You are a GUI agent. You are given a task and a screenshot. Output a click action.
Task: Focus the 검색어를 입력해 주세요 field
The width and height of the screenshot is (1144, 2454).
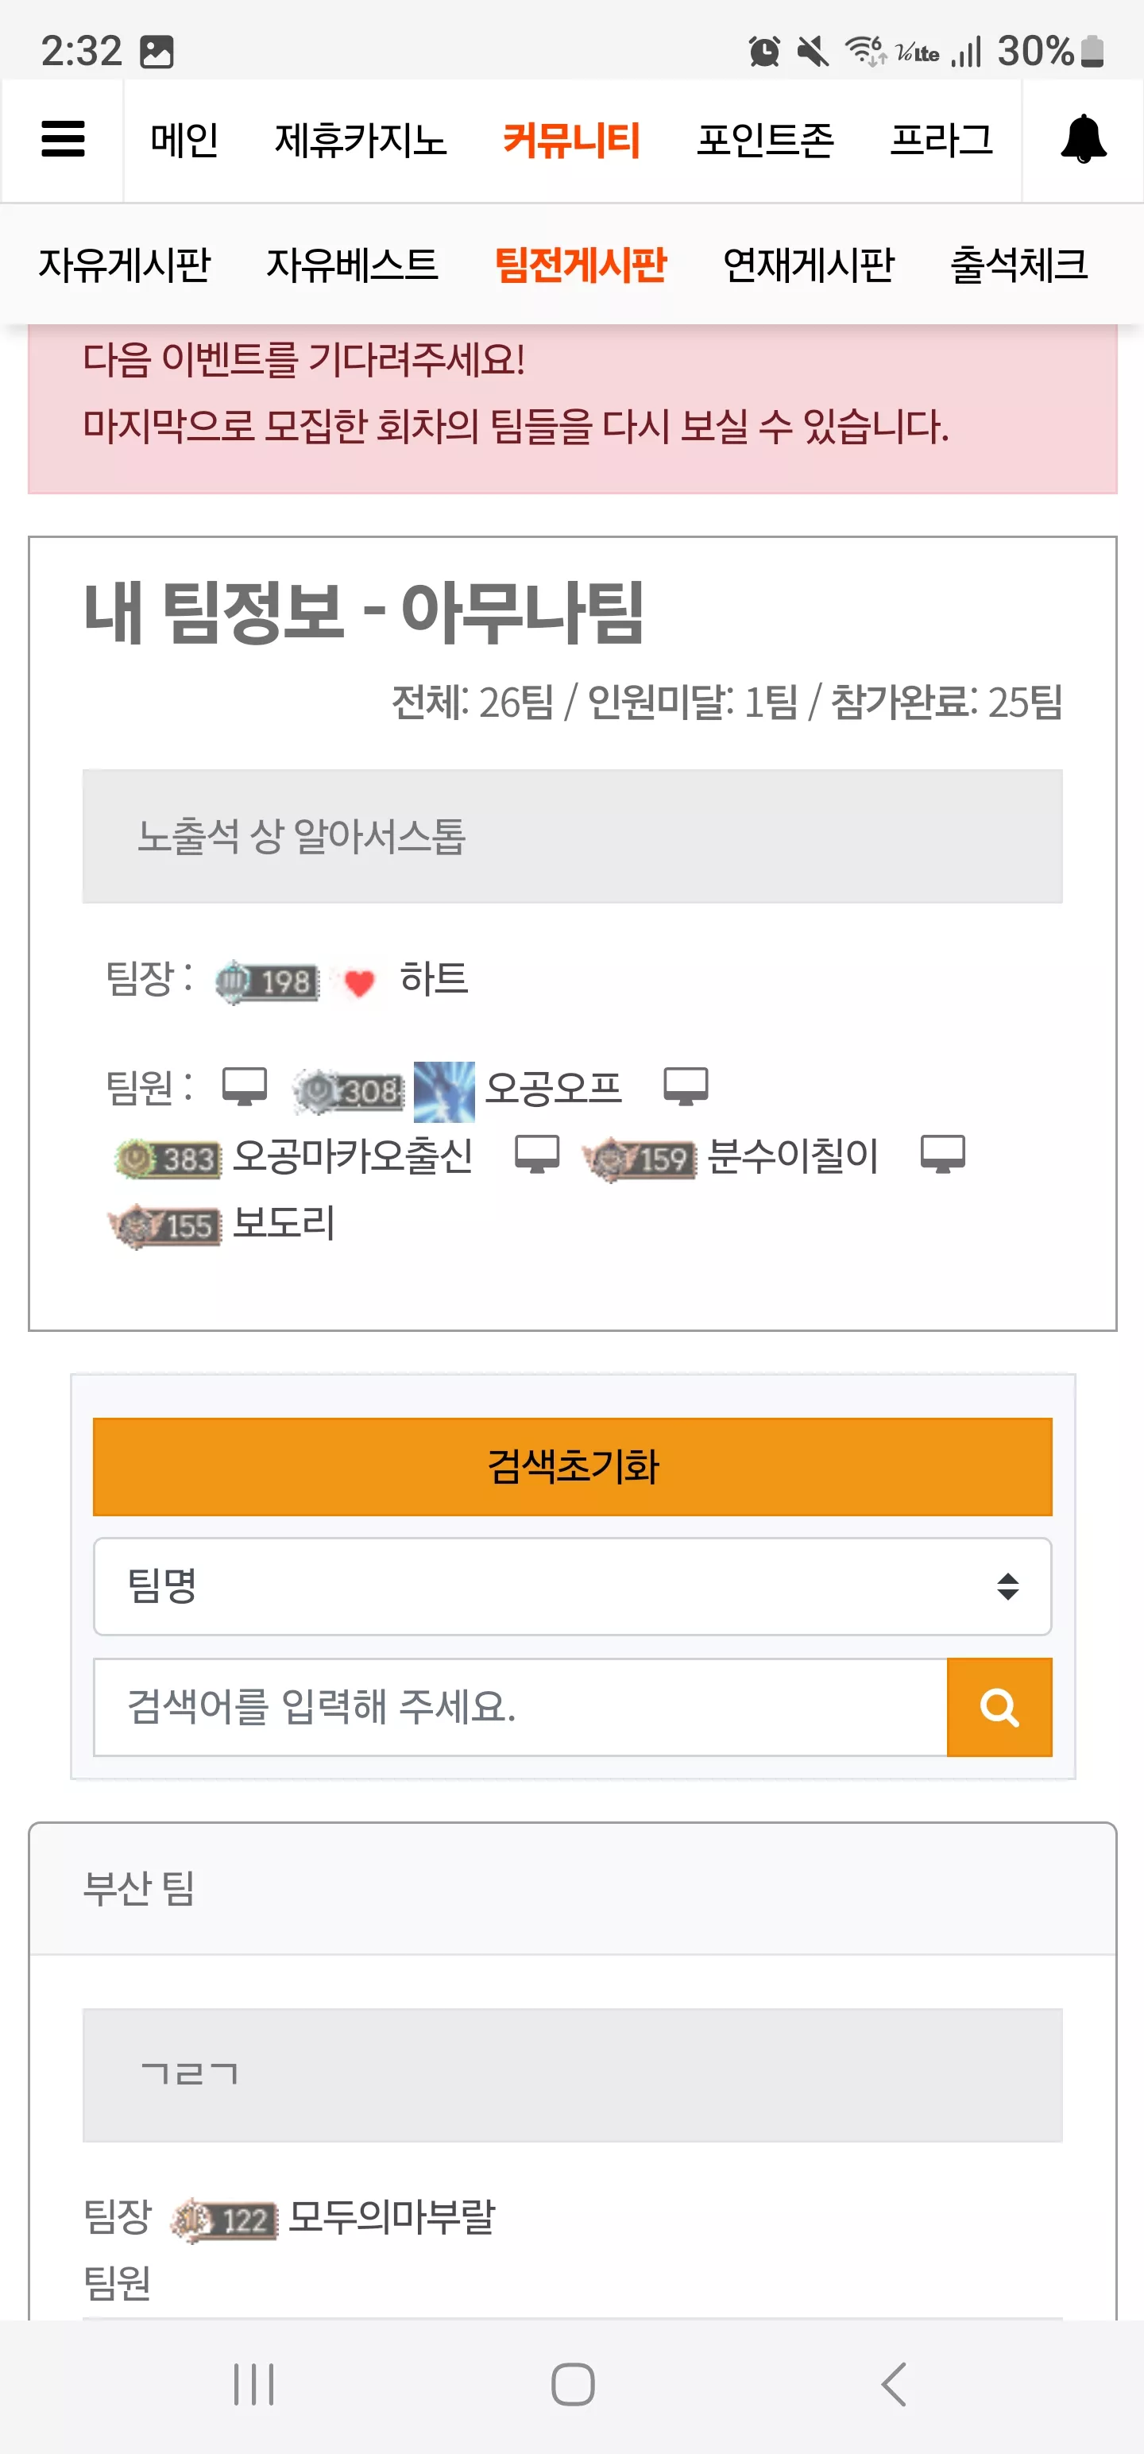pyautogui.click(x=520, y=1706)
